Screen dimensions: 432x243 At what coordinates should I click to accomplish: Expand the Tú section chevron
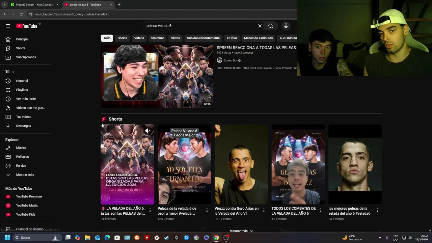(13, 72)
